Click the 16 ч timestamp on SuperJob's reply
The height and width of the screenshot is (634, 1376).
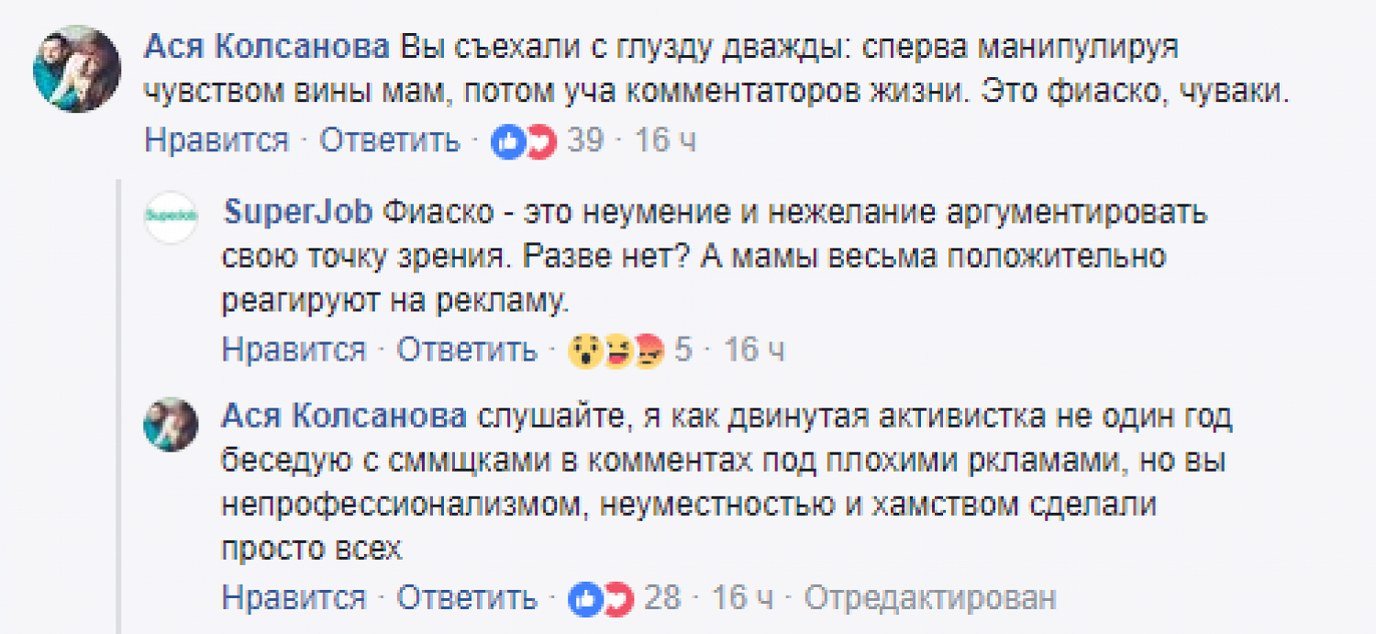(754, 350)
